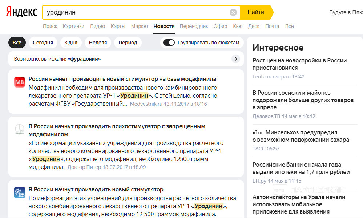This screenshot has height=218, width=363.
Task: Open article В России начнут производить новый стимулятор
Action: 96,189
